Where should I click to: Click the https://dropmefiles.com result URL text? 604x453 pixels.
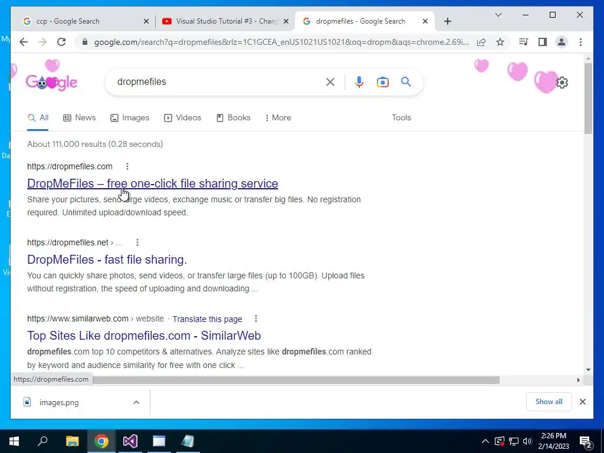click(70, 166)
